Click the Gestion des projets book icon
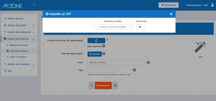 (5, 25)
